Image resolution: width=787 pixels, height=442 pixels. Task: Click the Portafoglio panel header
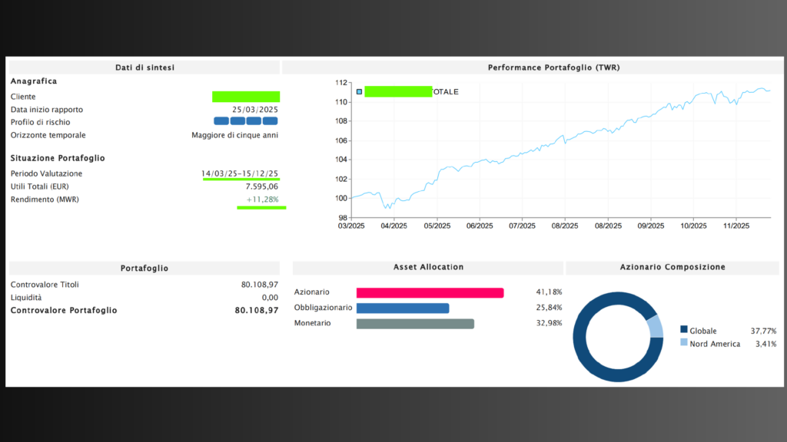(x=144, y=268)
